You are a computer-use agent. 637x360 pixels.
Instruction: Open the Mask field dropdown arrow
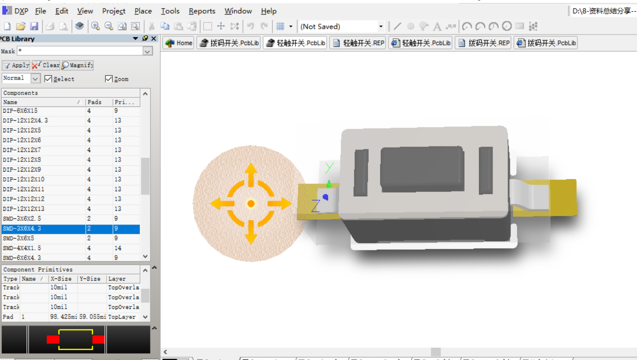pyautogui.click(x=148, y=51)
